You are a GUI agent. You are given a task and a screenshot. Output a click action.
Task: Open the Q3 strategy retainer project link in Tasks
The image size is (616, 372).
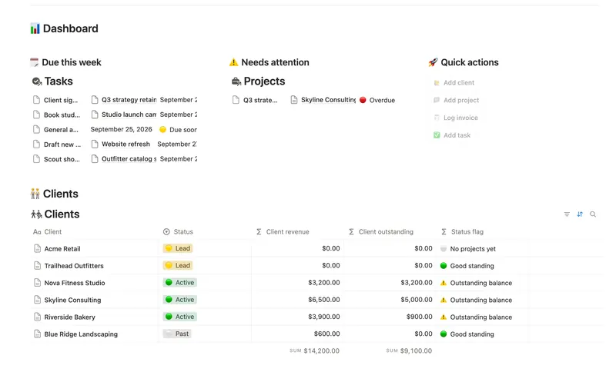tap(129, 100)
